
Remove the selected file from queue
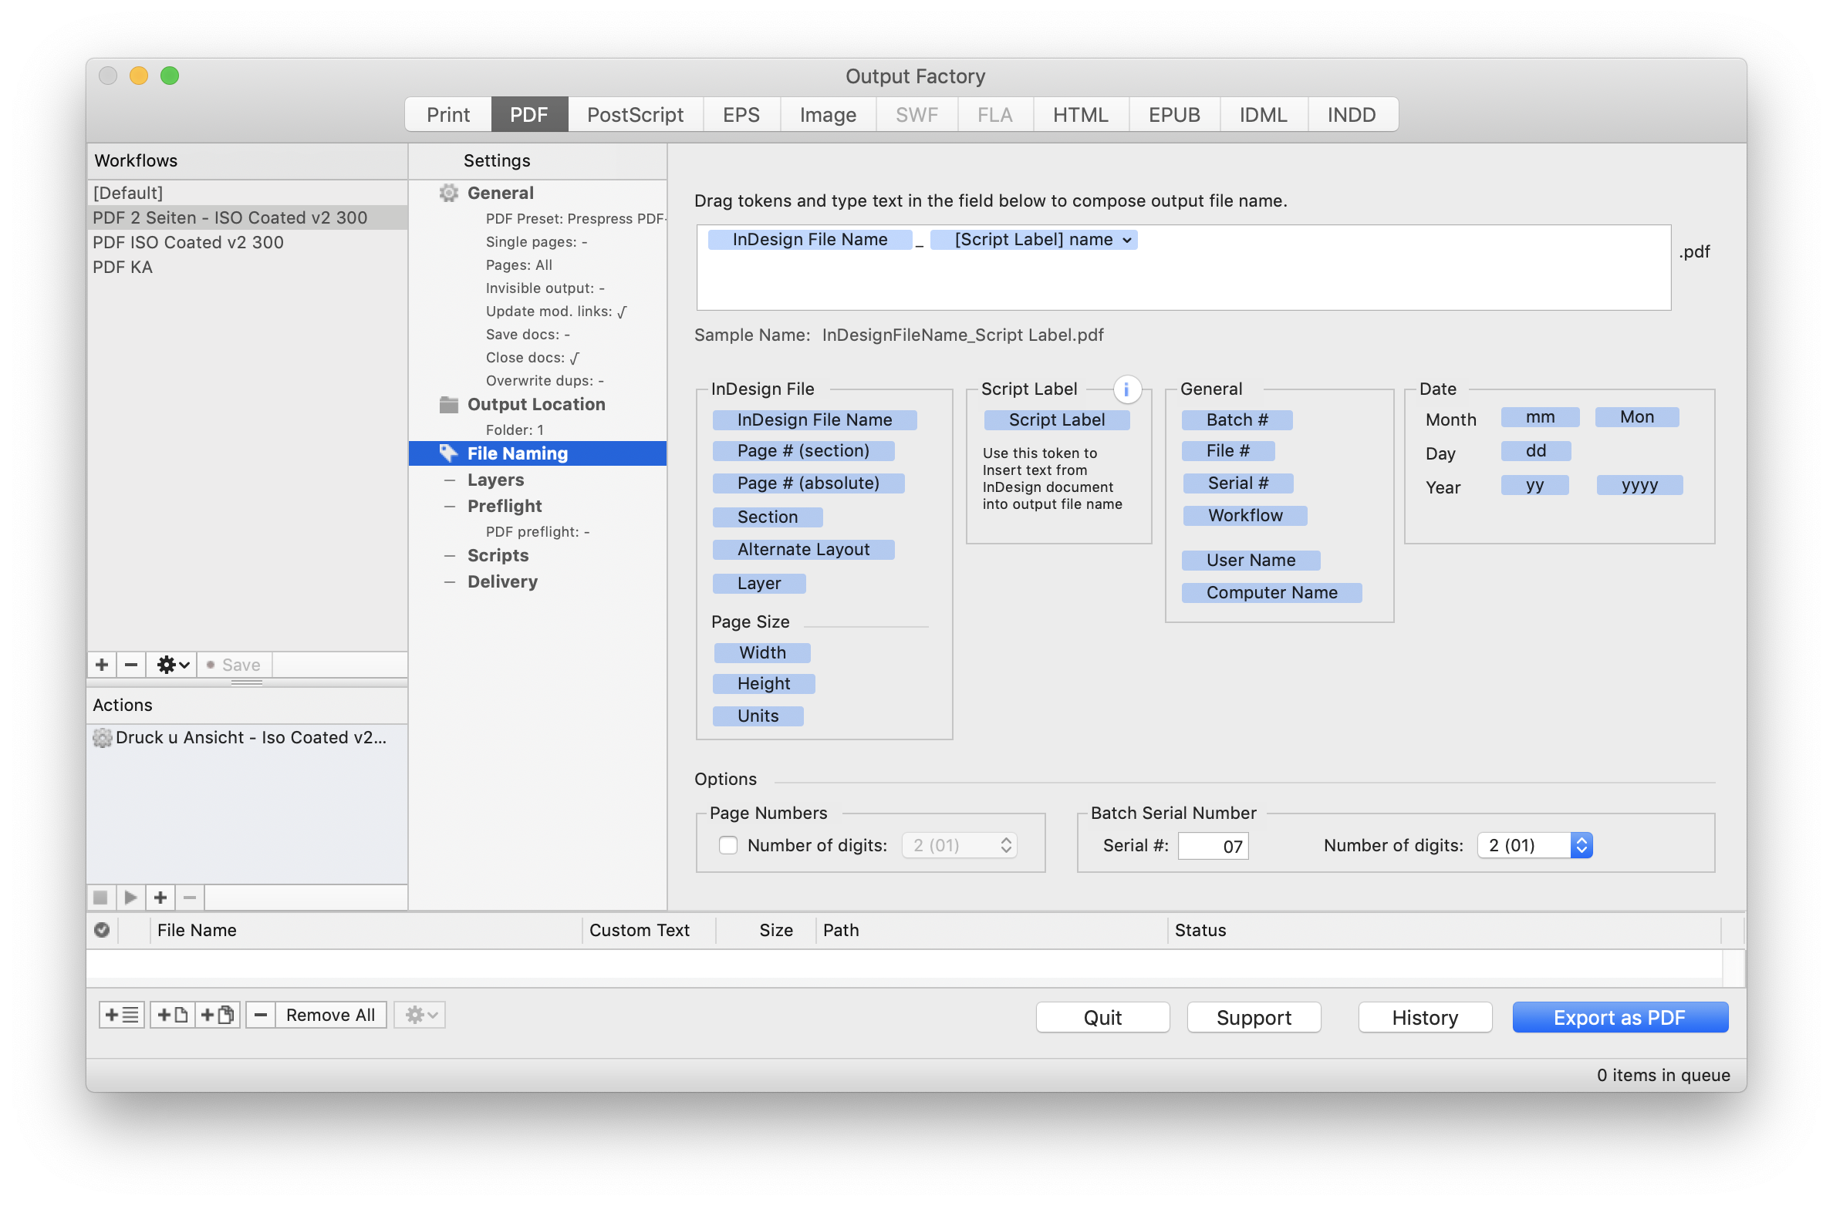pos(261,1015)
